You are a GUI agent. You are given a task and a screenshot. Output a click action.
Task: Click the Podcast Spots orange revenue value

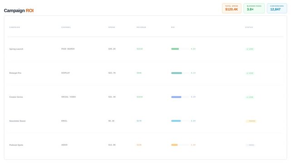(x=139, y=145)
